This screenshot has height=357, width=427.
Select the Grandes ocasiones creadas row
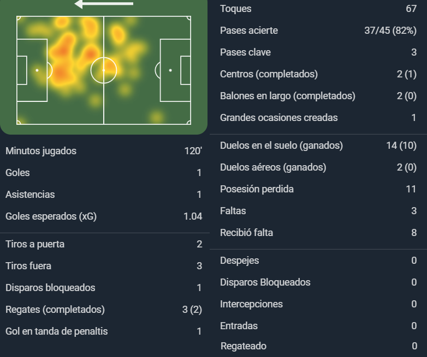[x=318, y=118]
